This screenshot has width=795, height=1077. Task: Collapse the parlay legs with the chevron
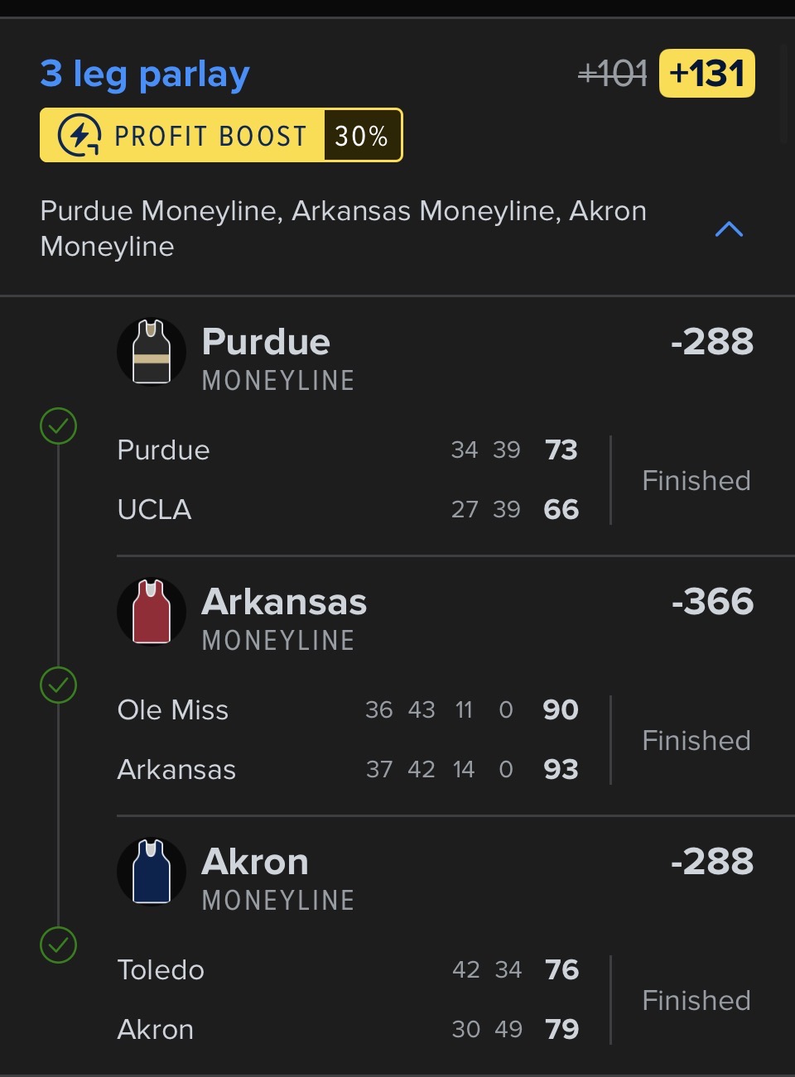click(729, 229)
